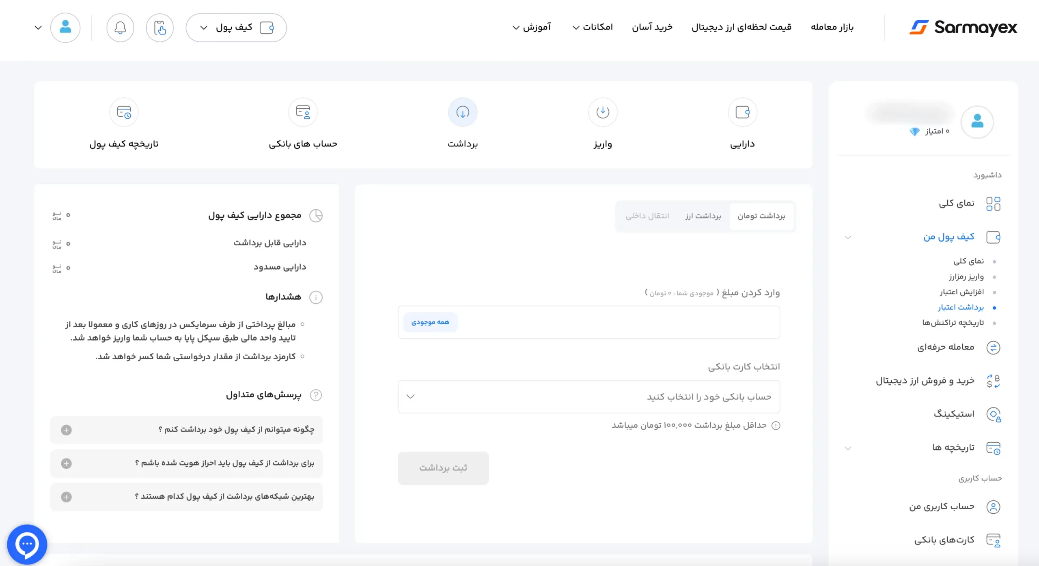Click the clipboard pointer icon in header
The width and height of the screenshot is (1039, 566).
tap(160, 28)
